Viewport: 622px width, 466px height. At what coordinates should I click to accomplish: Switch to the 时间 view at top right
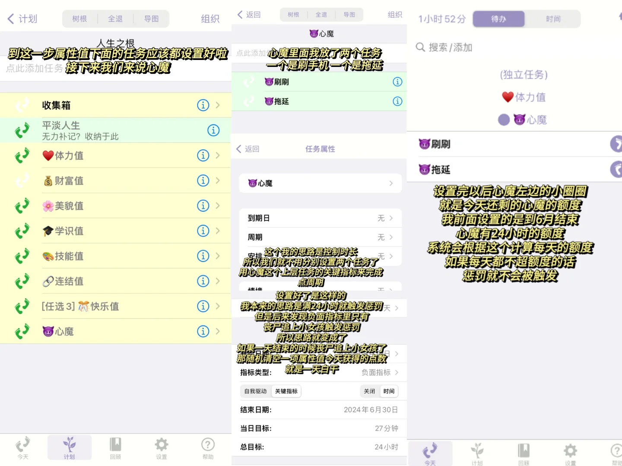click(553, 19)
